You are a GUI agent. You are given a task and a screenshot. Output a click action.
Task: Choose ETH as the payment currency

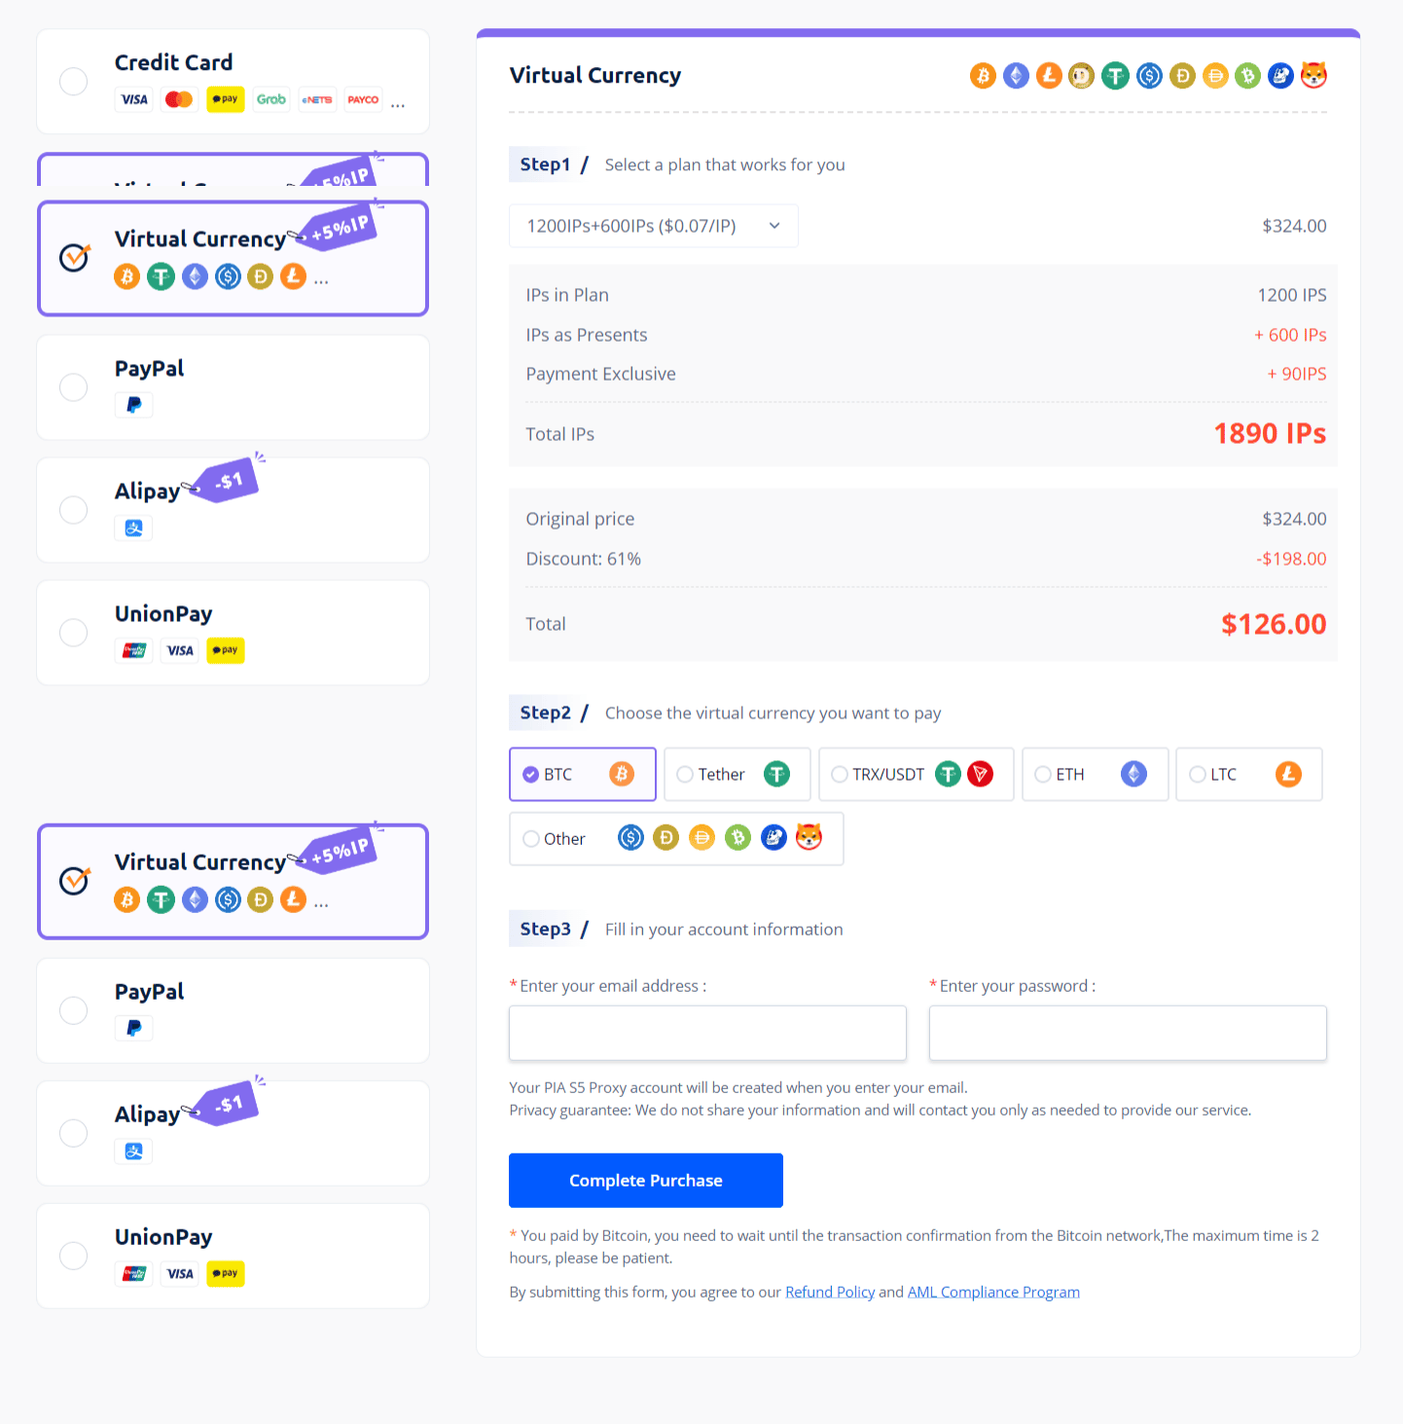click(x=1043, y=775)
